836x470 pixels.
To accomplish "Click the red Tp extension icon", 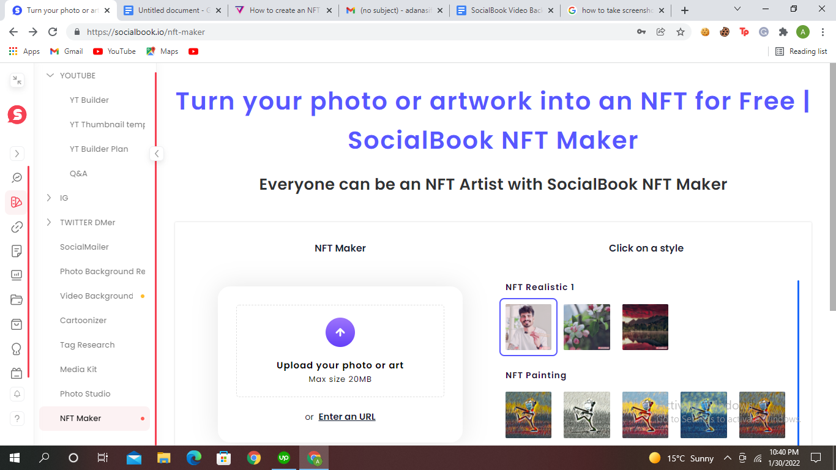I will point(744,32).
